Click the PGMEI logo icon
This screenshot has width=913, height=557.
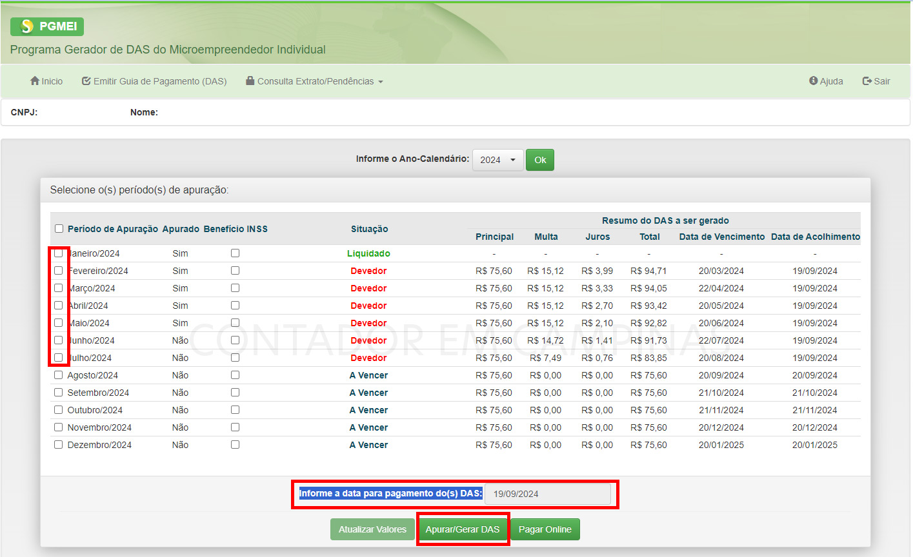(x=27, y=26)
